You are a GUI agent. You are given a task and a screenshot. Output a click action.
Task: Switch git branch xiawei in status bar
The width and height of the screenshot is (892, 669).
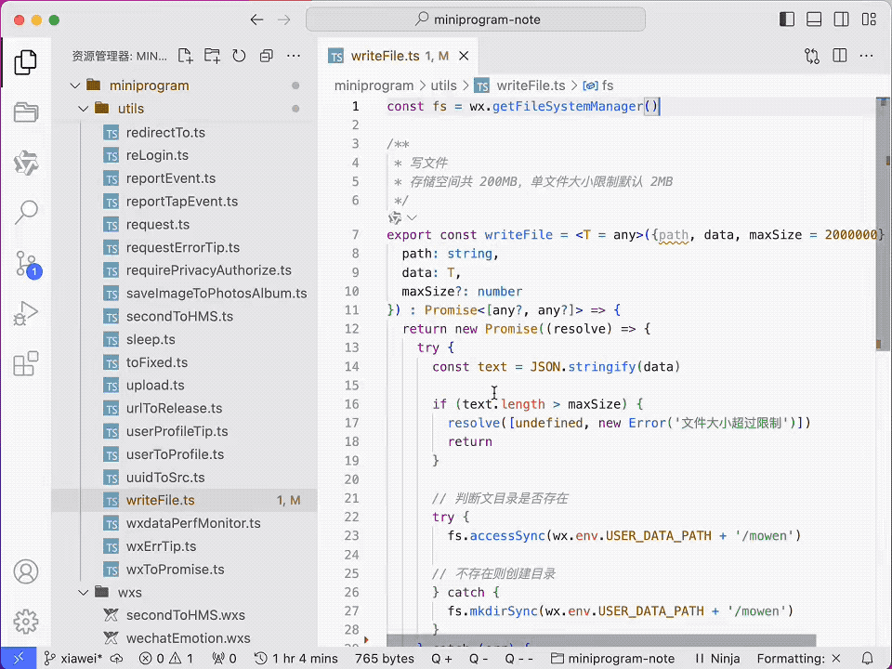tap(73, 658)
